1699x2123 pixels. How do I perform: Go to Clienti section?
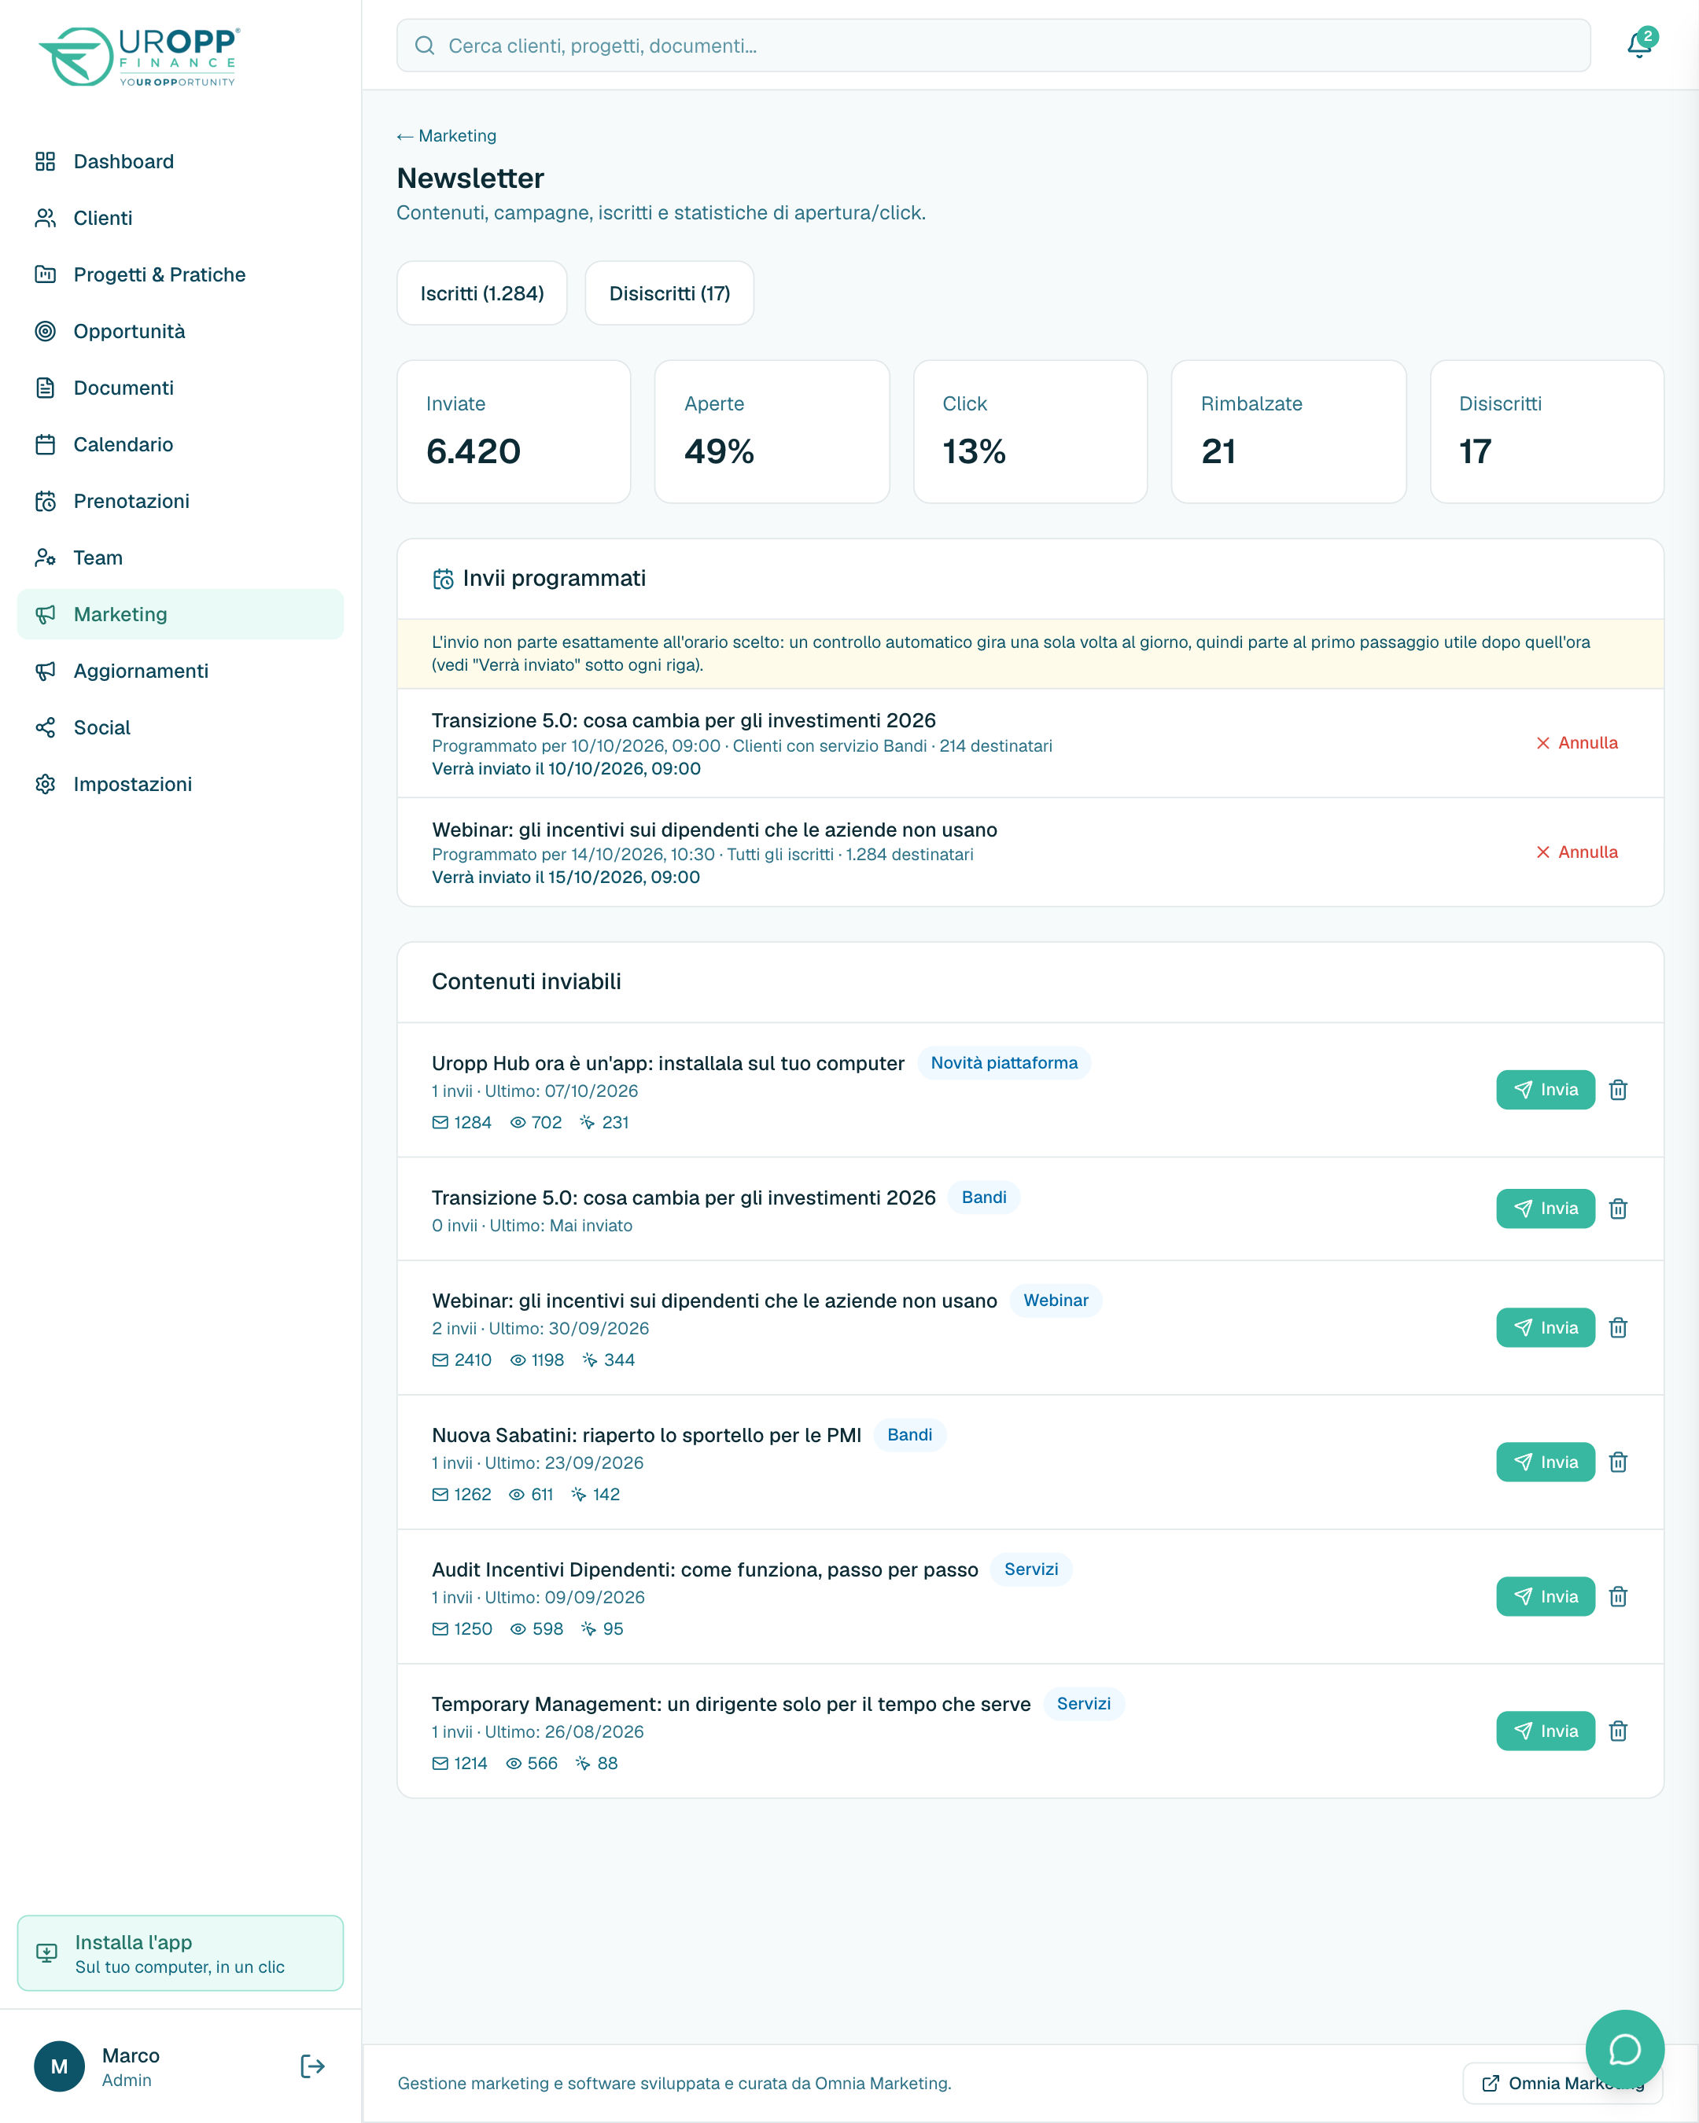pyautogui.click(x=180, y=218)
